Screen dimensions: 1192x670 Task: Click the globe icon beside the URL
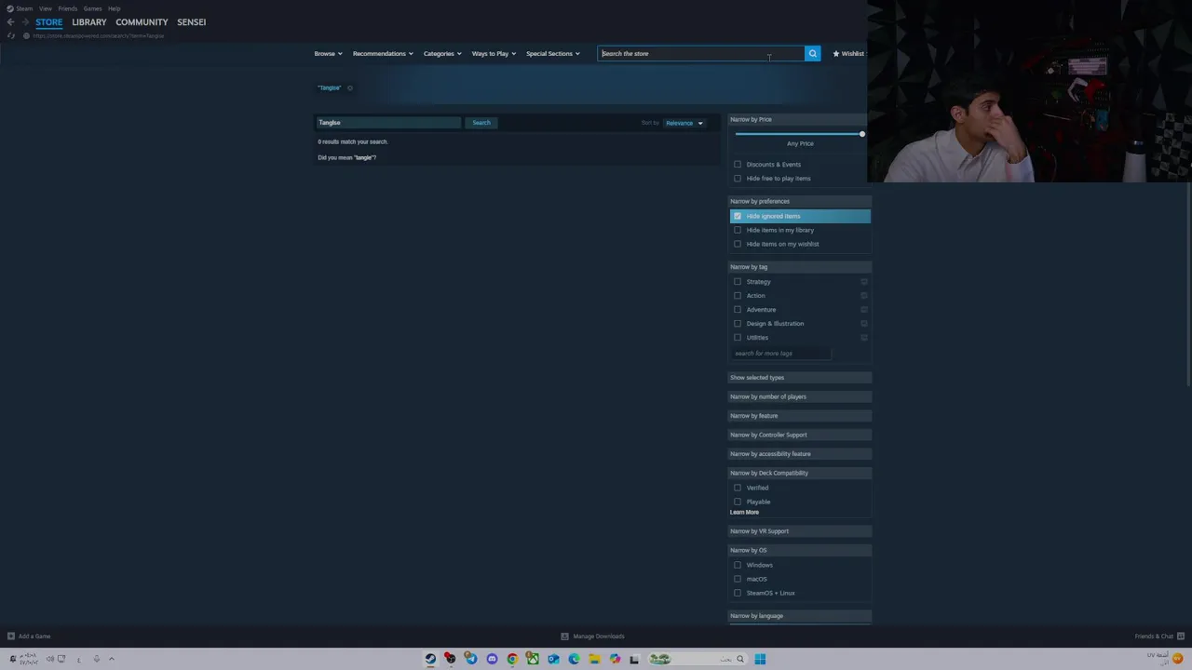point(26,35)
